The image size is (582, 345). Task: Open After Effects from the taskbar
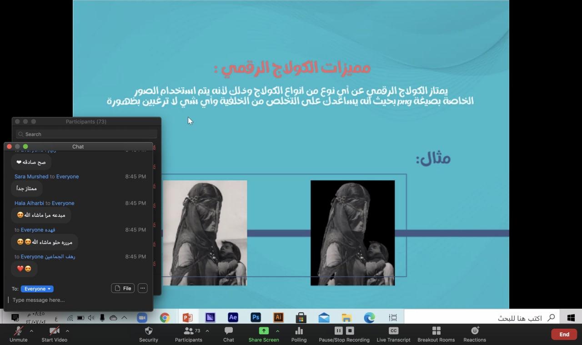coord(233,318)
